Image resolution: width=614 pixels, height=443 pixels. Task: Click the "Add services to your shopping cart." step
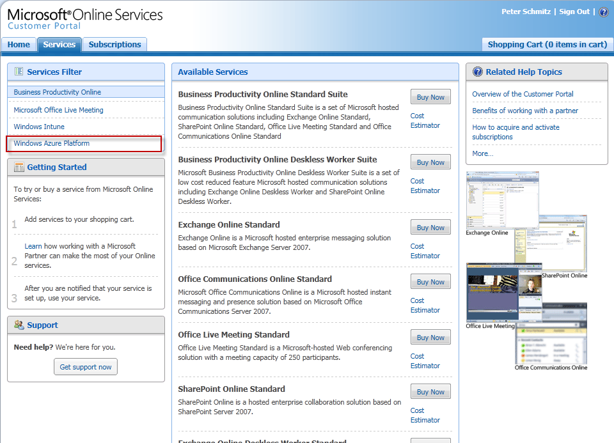click(x=79, y=219)
